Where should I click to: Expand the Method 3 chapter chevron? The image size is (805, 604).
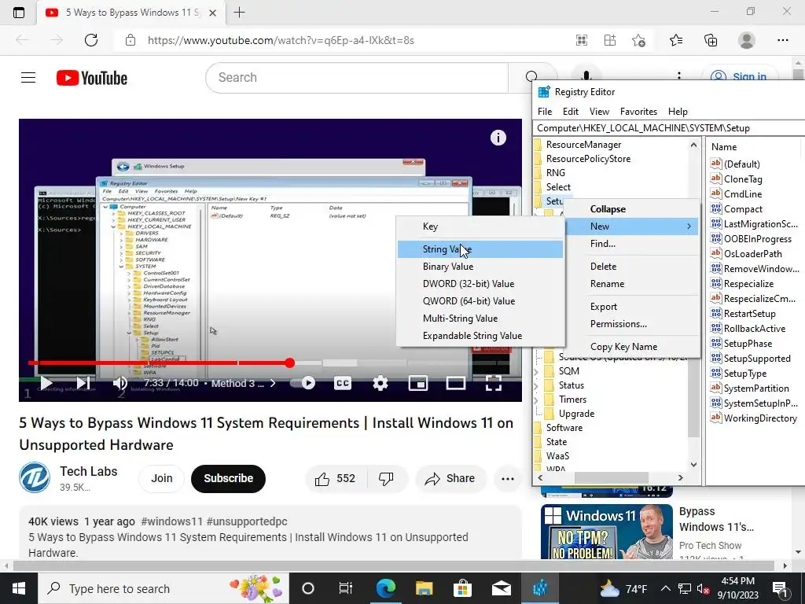click(x=273, y=383)
